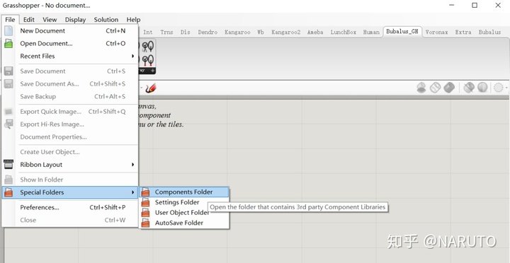Select the red sketch pen tool
This screenshot has width=510, height=263.
click(x=151, y=88)
